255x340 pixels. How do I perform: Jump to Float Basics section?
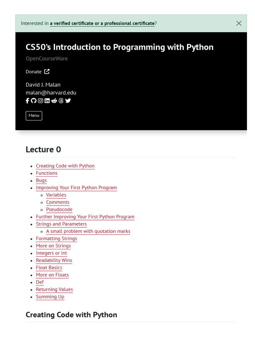click(x=49, y=268)
